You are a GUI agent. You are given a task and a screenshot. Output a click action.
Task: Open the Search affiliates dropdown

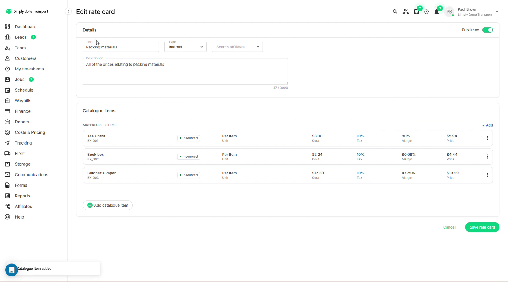(x=237, y=47)
